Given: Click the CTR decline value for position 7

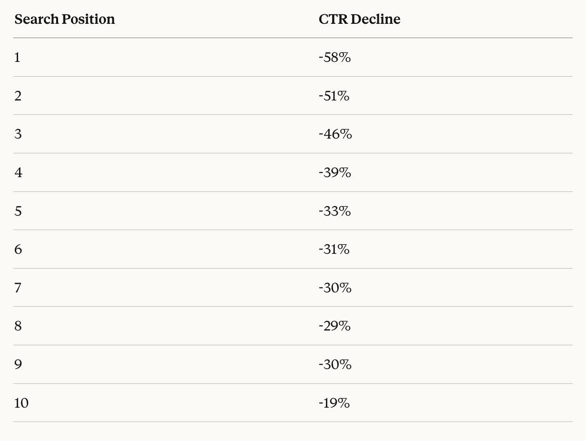Looking at the screenshot, I should pyautogui.click(x=335, y=288).
